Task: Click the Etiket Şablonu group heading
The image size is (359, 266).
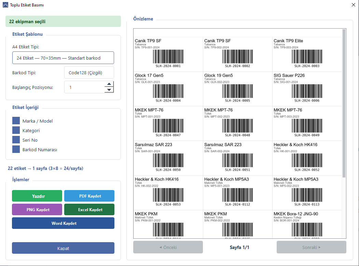Action: 27,34
